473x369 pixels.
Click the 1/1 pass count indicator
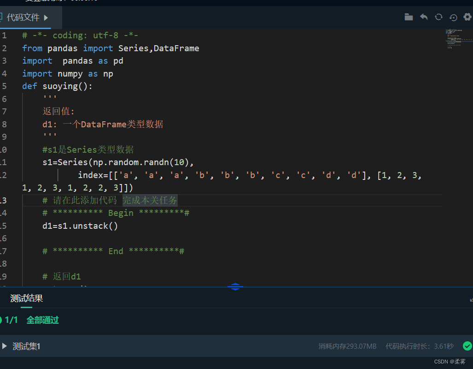[x=11, y=320]
